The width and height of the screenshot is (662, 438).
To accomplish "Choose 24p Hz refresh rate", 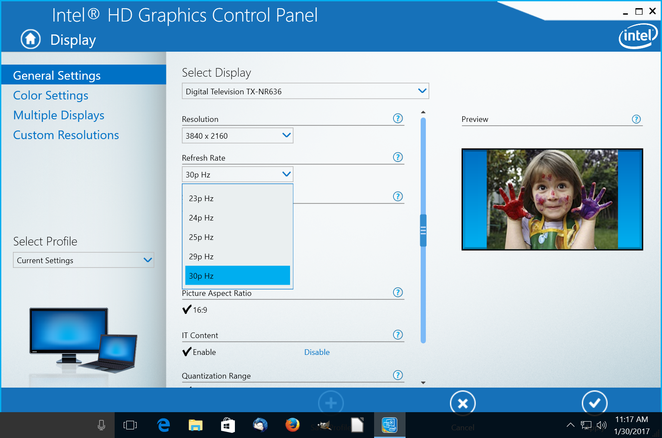I will coord(237,217).
